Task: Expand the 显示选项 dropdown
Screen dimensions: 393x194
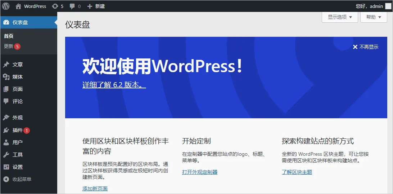Action: pyautogui.click(x=340, y=17)
